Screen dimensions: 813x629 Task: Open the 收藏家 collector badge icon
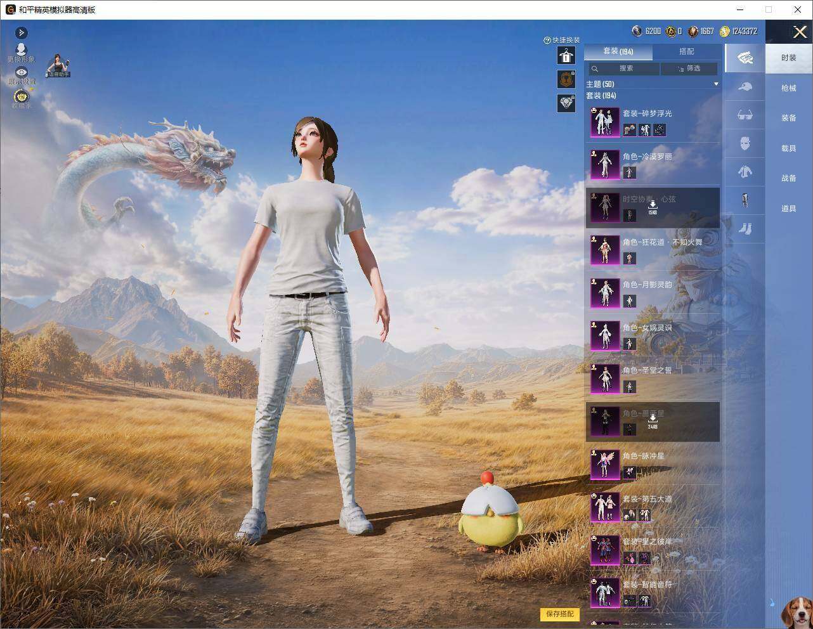tap(22, 96)
